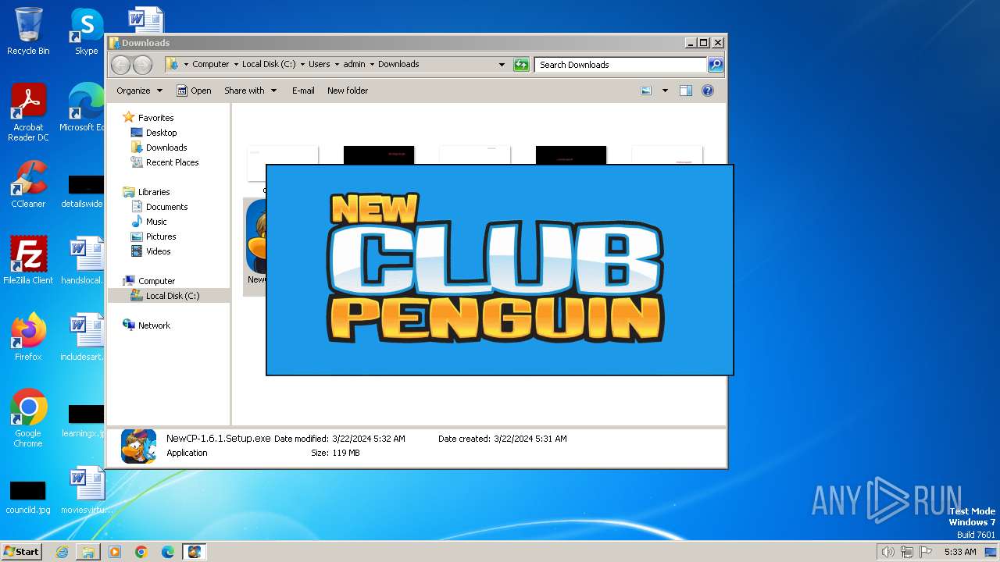Screen dimensions: 1000x562
Task: Click the Explorer Forward navigation button
Action: click(x=142, y=65)
